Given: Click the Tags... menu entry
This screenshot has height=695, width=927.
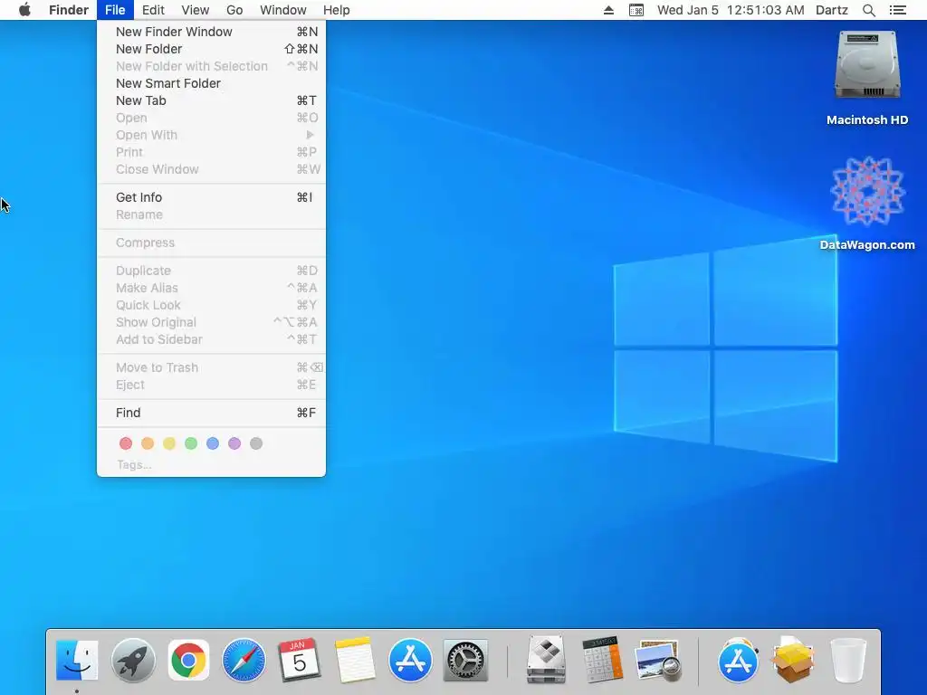Looking at the screenshot, I should (x=134, y=465).
